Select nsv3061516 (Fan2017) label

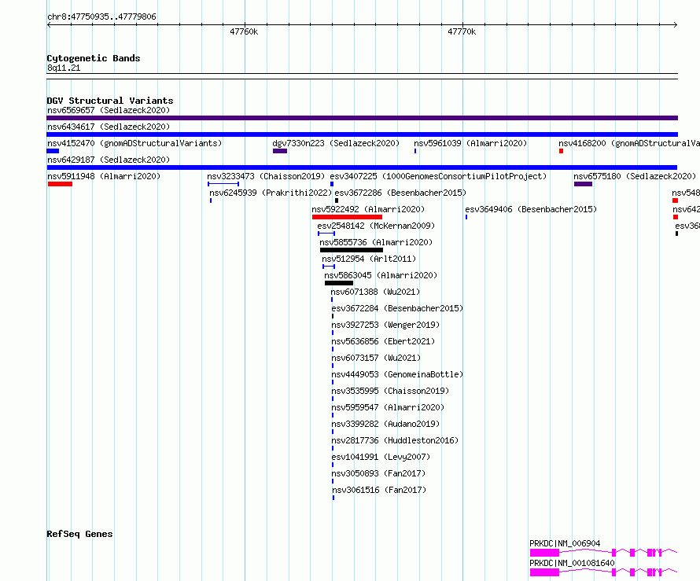click(x=379, y=490)
